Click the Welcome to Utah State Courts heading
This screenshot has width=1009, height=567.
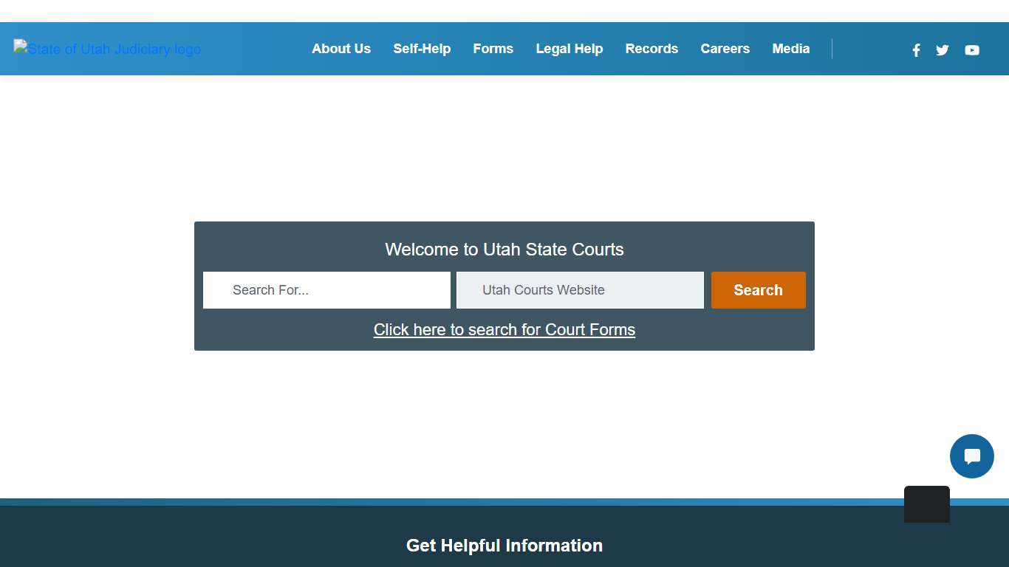point(504,250)
